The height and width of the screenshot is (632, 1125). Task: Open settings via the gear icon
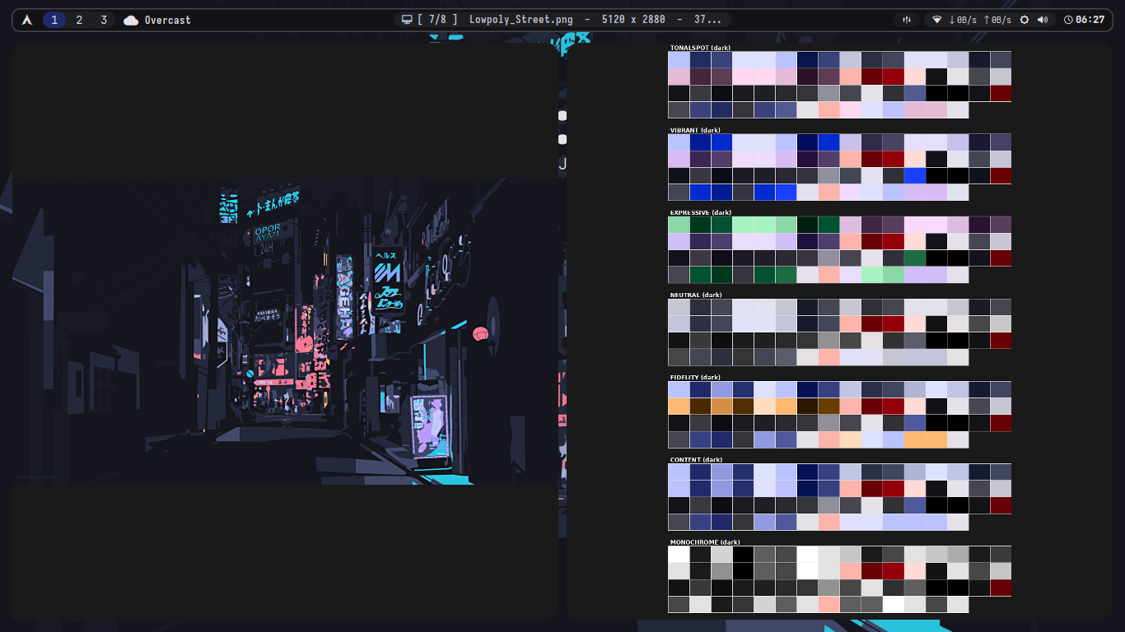coord(1025,19)
